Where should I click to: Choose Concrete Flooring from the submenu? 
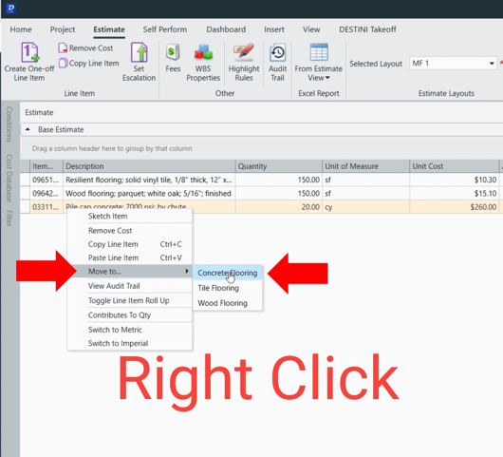click(x=228, y=273)
